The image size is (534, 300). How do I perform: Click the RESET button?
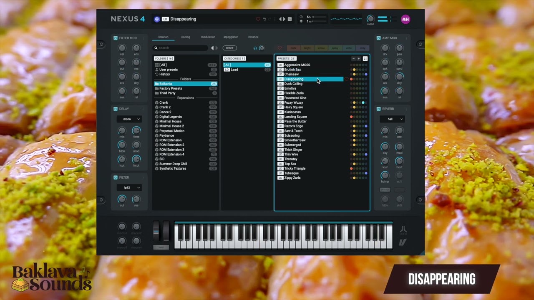tap(229, 48)
